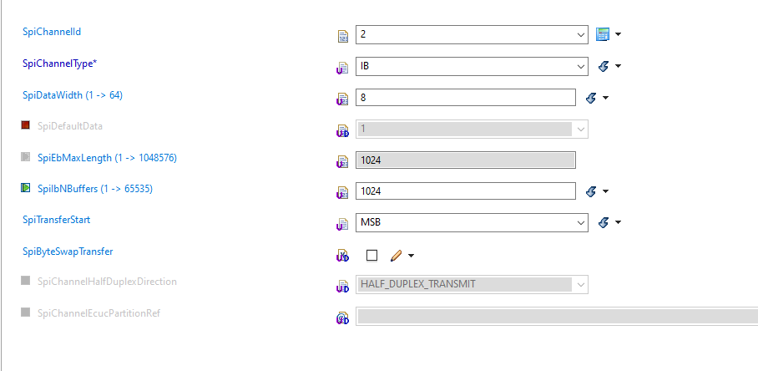Click the SpiChannelType* parameter label
The height and width of the screenshot is (371, 758).
(x=60, y=63)
